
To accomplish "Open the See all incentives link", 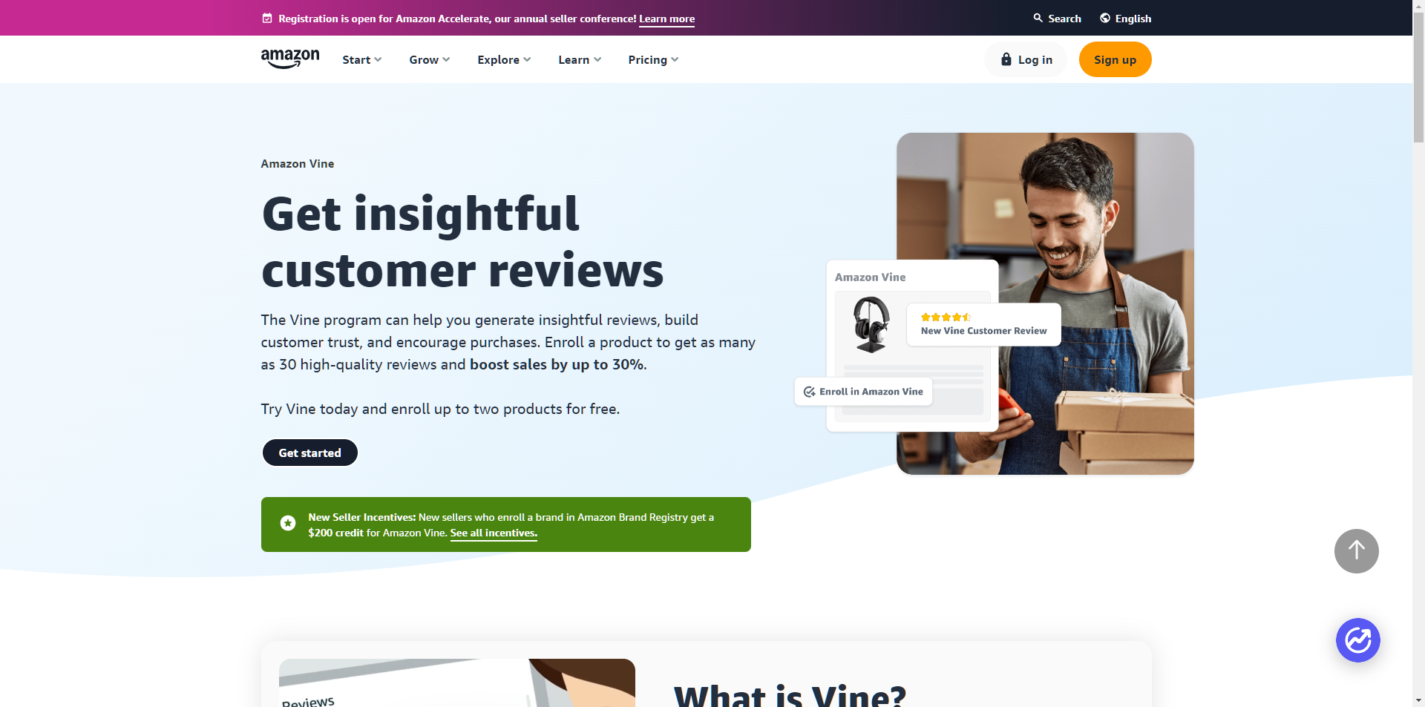I will click(x=494, y=533).
